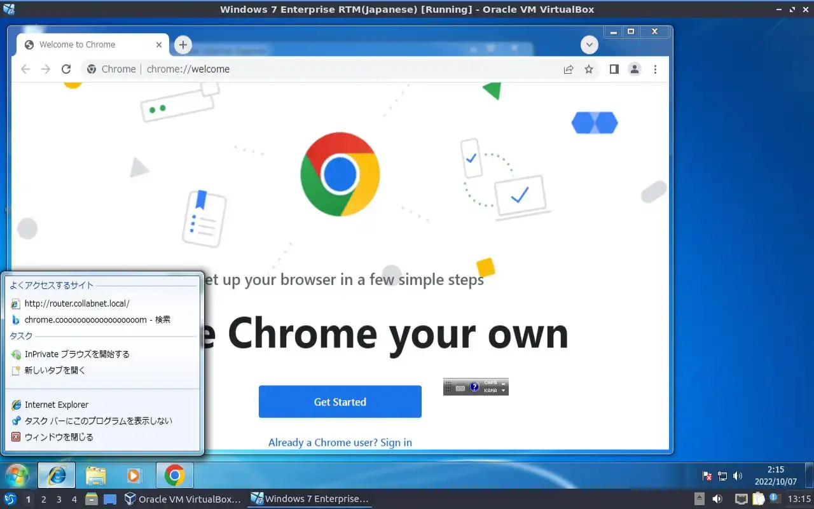Open VirtualBox window menu icon in title bar
Screen dimensions: 814x509
[8, 10]
